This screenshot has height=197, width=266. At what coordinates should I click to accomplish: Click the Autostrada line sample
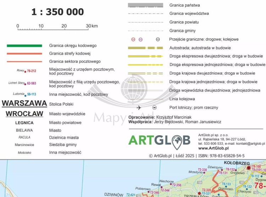pyautogui.click(x=145, y=48)
